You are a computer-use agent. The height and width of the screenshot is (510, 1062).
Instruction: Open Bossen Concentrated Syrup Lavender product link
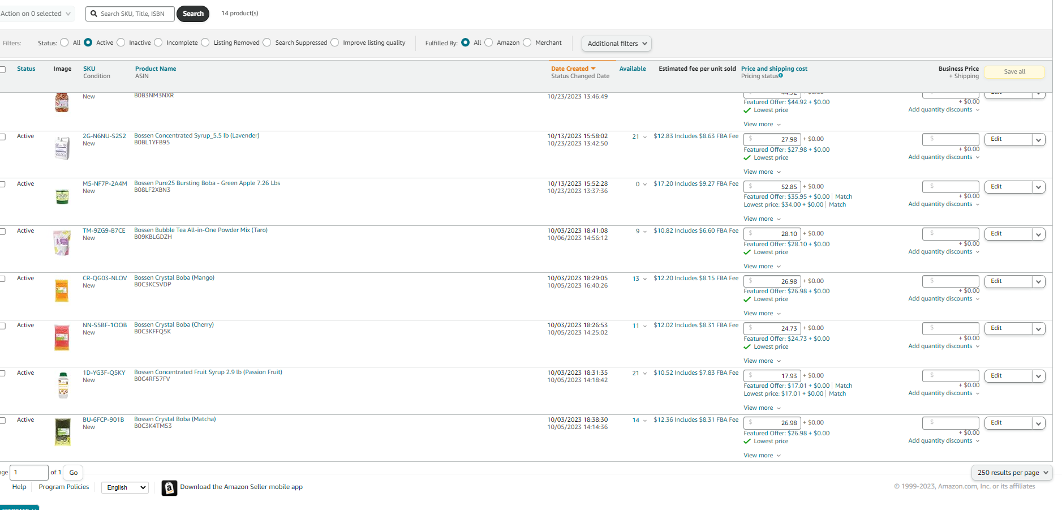click(x=197, y=136)
